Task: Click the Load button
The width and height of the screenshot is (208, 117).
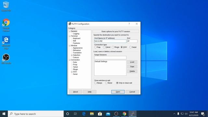Action: (x=132, y=62)
